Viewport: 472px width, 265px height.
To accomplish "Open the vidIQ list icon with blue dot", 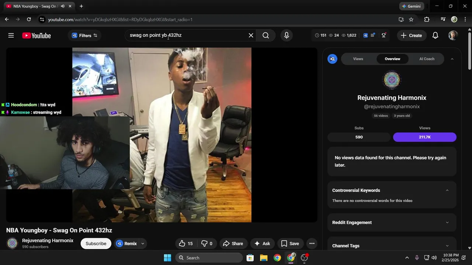I will pyautogui.click(x=373, y=35).
